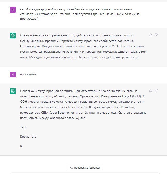Click the lone "В" line in the response

point(21,146)
